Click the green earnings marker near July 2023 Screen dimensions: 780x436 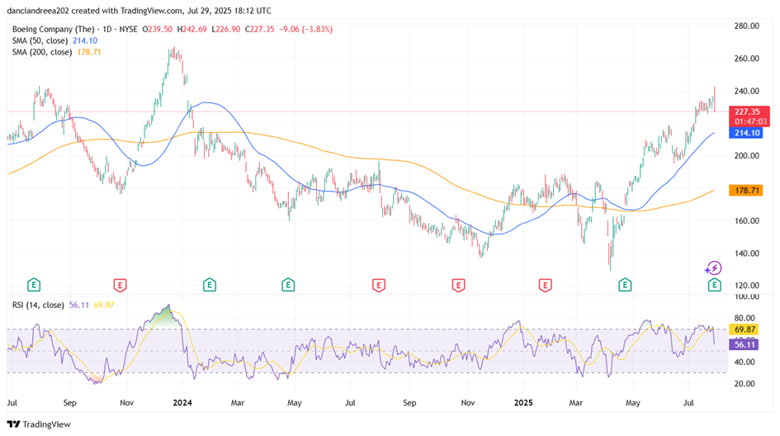[34, 285]
